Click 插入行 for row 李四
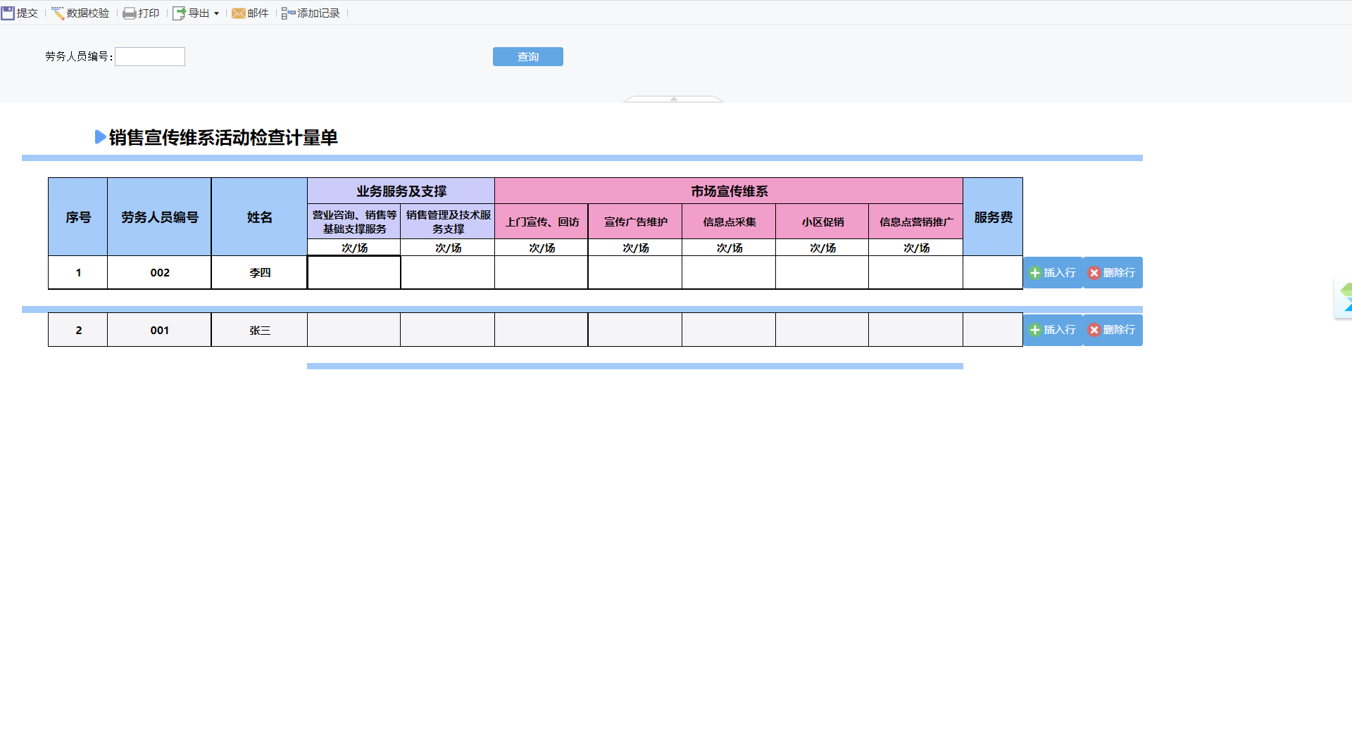The image size is (1352, 747). coord(1053,273)
